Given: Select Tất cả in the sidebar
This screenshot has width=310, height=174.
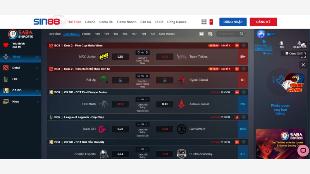Looking at the screenshot, I should pos(21,56).
